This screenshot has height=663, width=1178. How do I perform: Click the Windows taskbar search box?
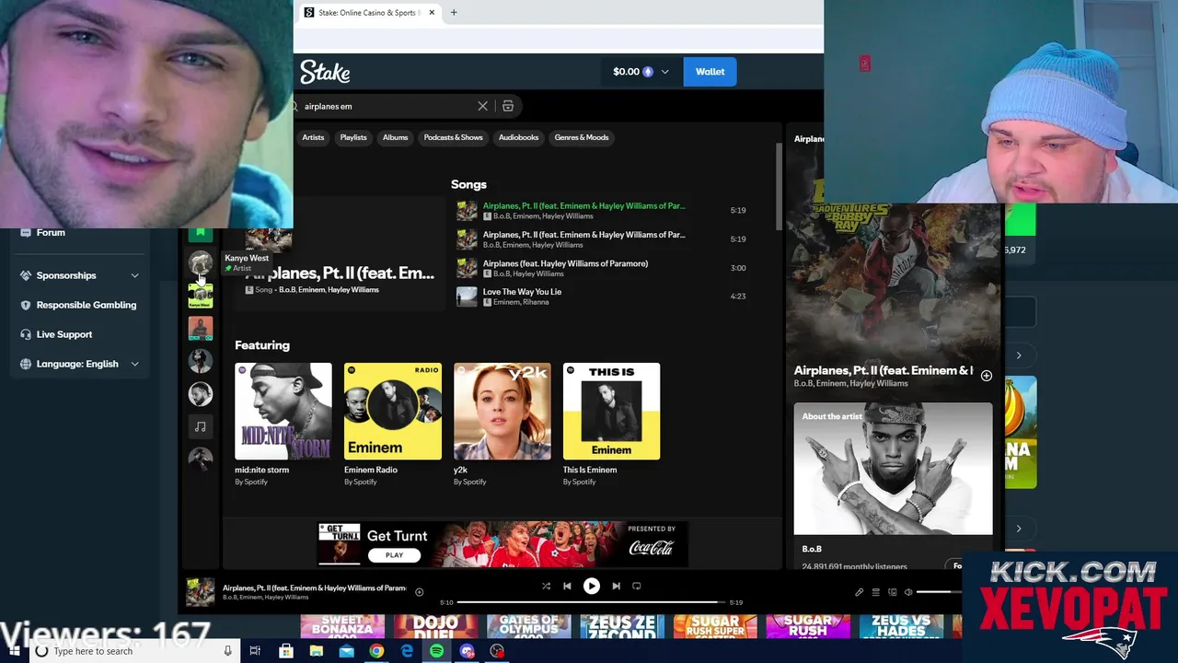click(x=133, y=652)
